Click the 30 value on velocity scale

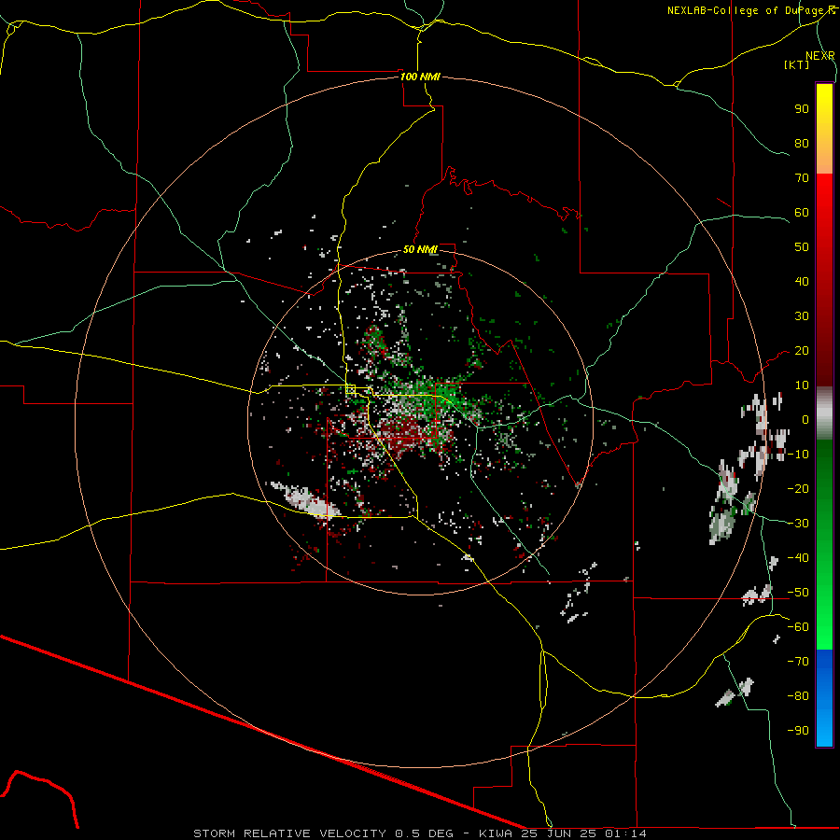pos(802,316)
